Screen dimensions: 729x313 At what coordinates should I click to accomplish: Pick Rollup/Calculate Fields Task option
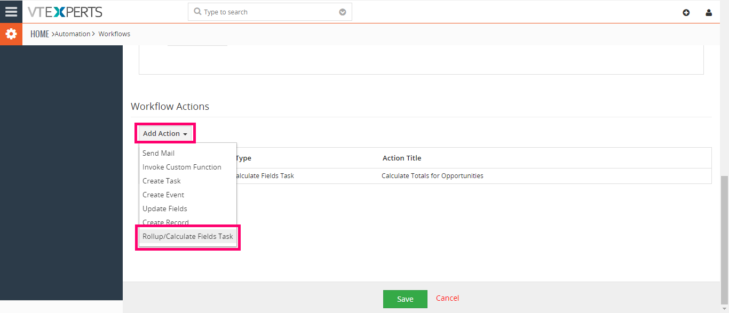(188, 236)
